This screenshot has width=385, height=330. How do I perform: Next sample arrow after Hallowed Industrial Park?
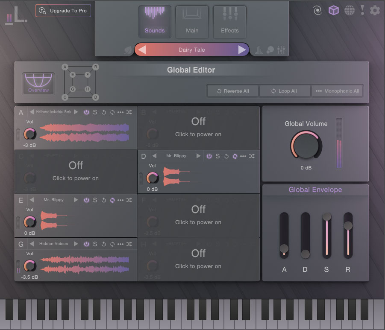(x=76, y=112)
